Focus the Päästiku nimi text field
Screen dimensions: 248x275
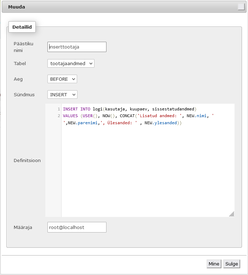coord(77,47)
